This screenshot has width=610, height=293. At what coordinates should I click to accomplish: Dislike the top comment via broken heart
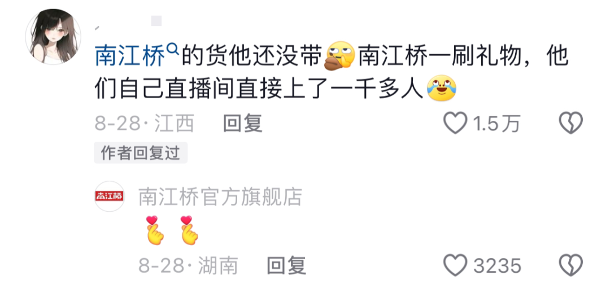[570, 123]
